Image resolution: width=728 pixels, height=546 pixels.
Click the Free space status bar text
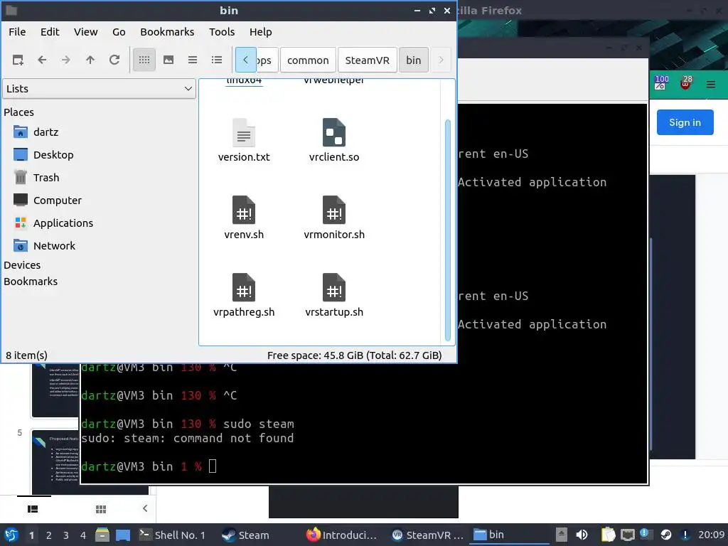(x=354, y=355)
